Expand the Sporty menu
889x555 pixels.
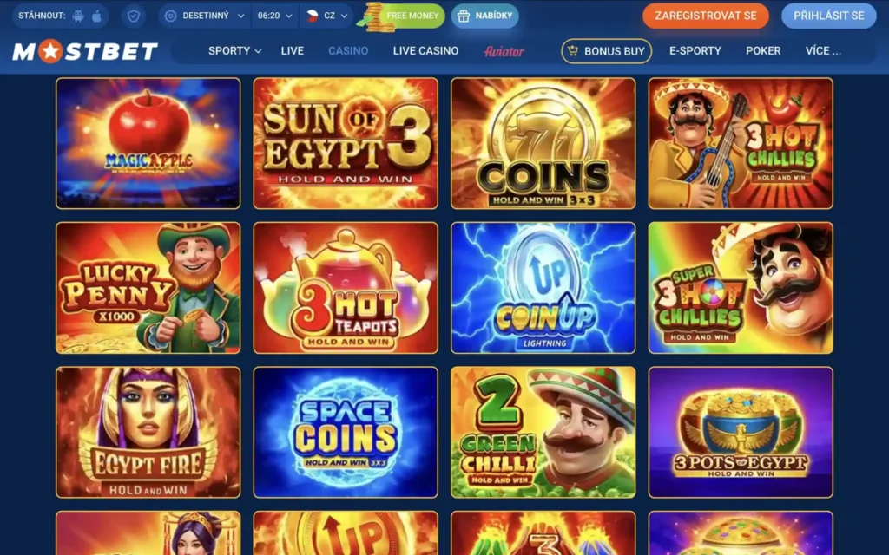pos(234,51)
